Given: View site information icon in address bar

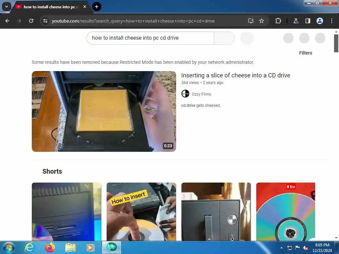Looking at the screenshot, I should (x=45, y=21).
